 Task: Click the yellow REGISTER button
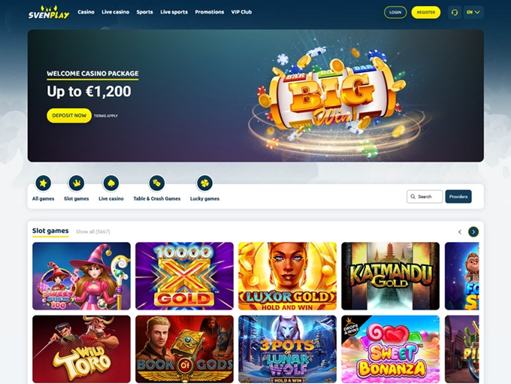point(425,12)
